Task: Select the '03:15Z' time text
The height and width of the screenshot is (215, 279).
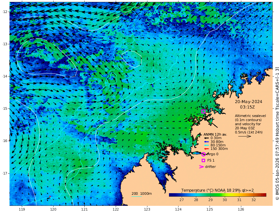Action: 247,107
